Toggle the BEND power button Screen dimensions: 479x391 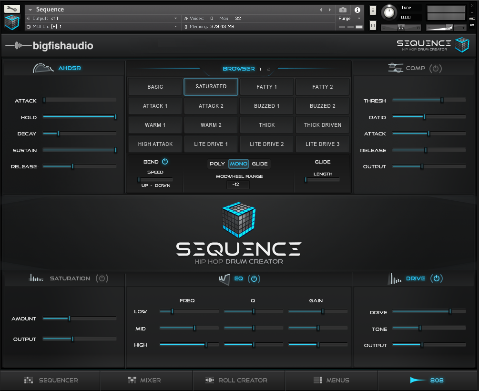165,162
